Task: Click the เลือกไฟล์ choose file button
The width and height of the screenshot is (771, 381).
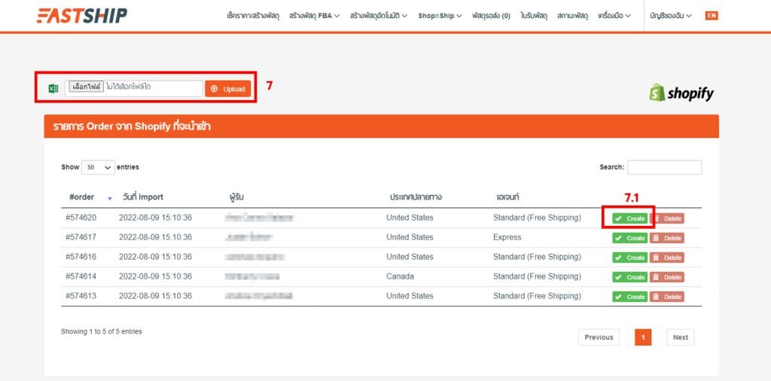Action: (x=86, y=87)
